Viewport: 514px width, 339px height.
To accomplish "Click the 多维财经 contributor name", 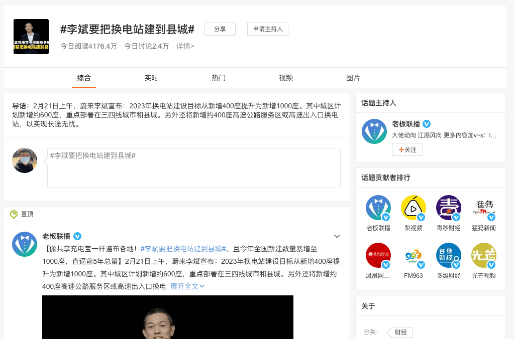I will pyautogui.click(x=449, y=276).
